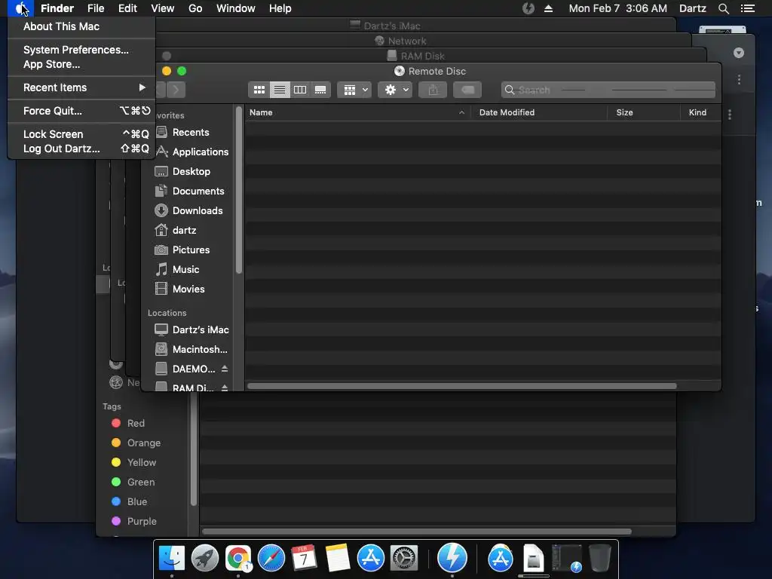772x579 pixels.
Task: Click the round dropdown arrow at top right
Action: pyautogui.click(x=739, y=53)
